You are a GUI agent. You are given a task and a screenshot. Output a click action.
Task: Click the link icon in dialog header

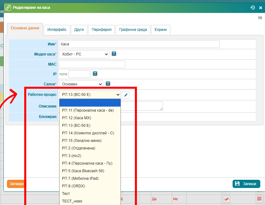[8, 8]
